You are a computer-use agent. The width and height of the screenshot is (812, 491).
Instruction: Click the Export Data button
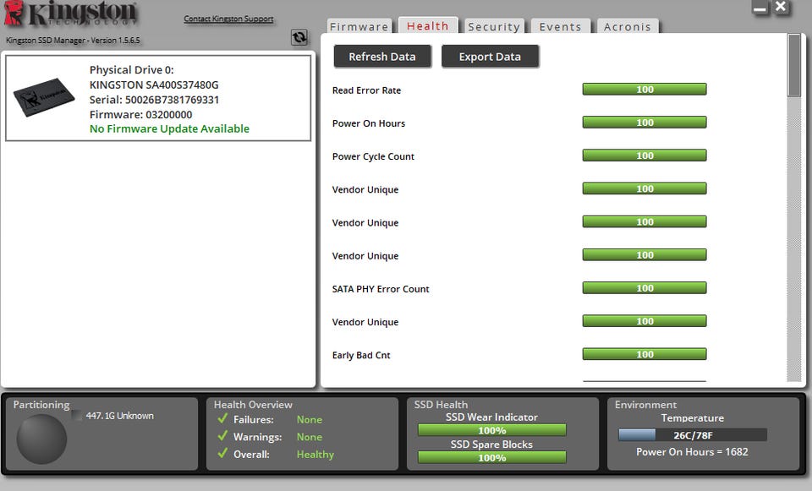[490, 57]
